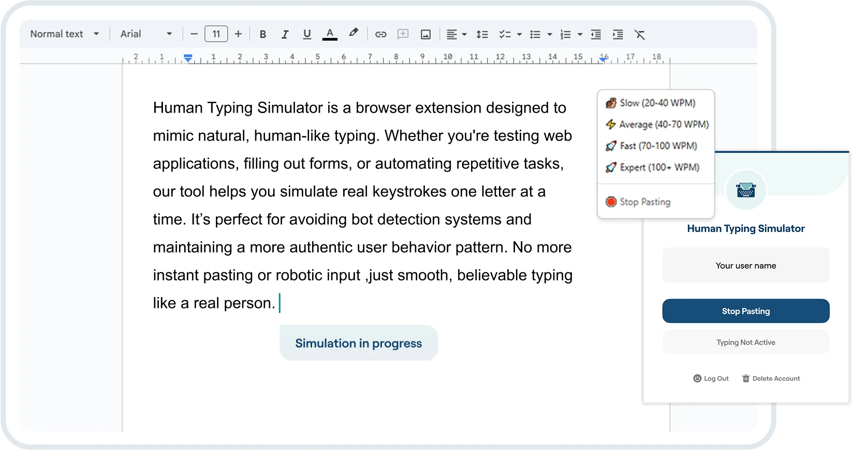Viewport: 853px width, 450px height.
Task: Select Slow (20-40 WPM) speed option
Action: (x=657, y=103)
